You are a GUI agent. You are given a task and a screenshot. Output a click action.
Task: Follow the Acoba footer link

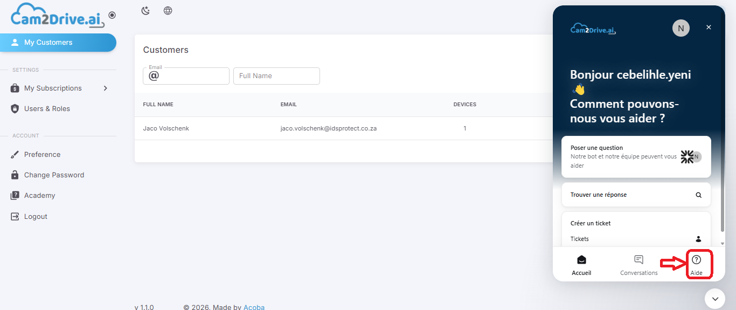click(x=254, y=307)
